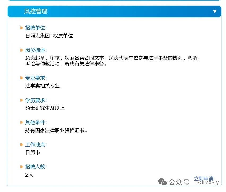Click the 日照市 work location value
The height and width of the screenshot is (192, 226).
33,152
